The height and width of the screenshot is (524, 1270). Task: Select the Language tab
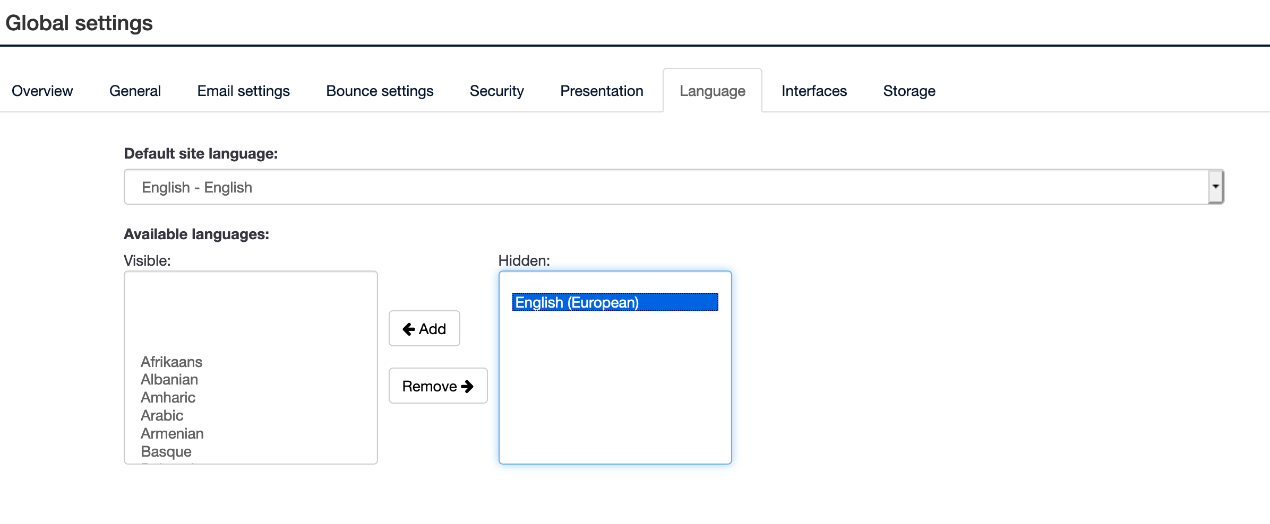[x=712, y=91]
